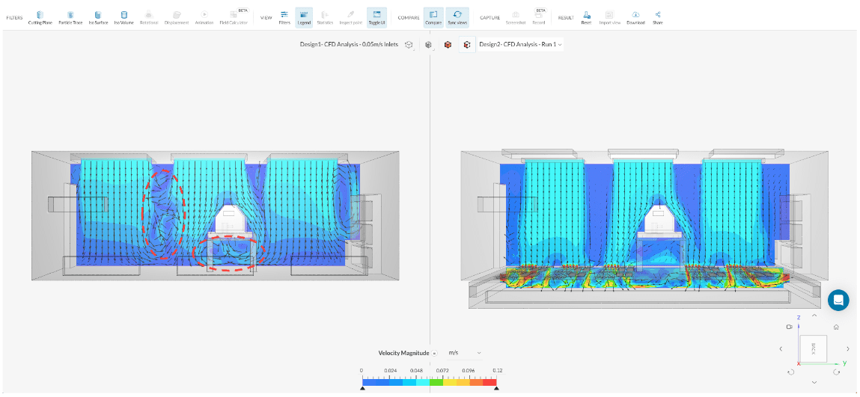Disable Sync views between panels
Image resolution: width=860 pixels, height=397 pixels.
pyautogui.click(x=457, y=17)
